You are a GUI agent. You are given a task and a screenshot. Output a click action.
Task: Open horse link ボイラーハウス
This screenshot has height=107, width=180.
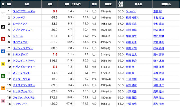point(21,79)
